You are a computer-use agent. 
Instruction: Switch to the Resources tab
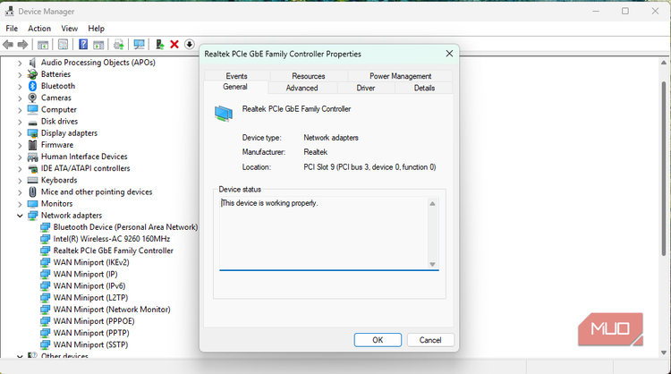(308, 76)
